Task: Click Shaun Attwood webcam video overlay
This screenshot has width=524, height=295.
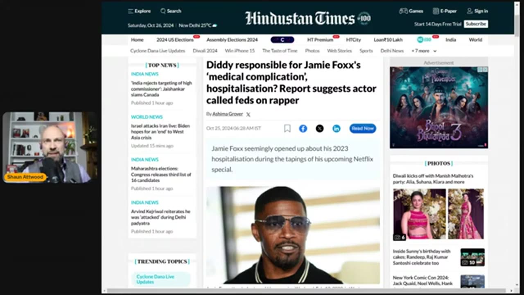Action: click(x=50, y=147)
